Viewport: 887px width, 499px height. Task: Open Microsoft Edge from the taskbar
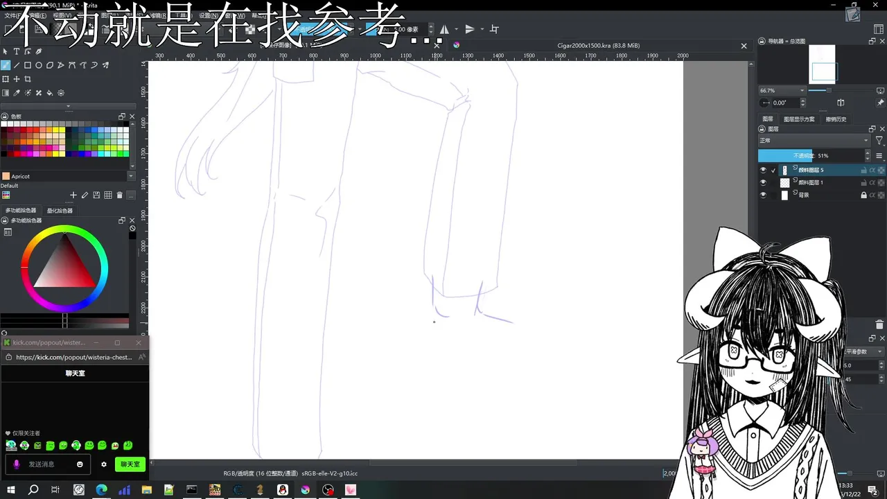click(101, 490)
